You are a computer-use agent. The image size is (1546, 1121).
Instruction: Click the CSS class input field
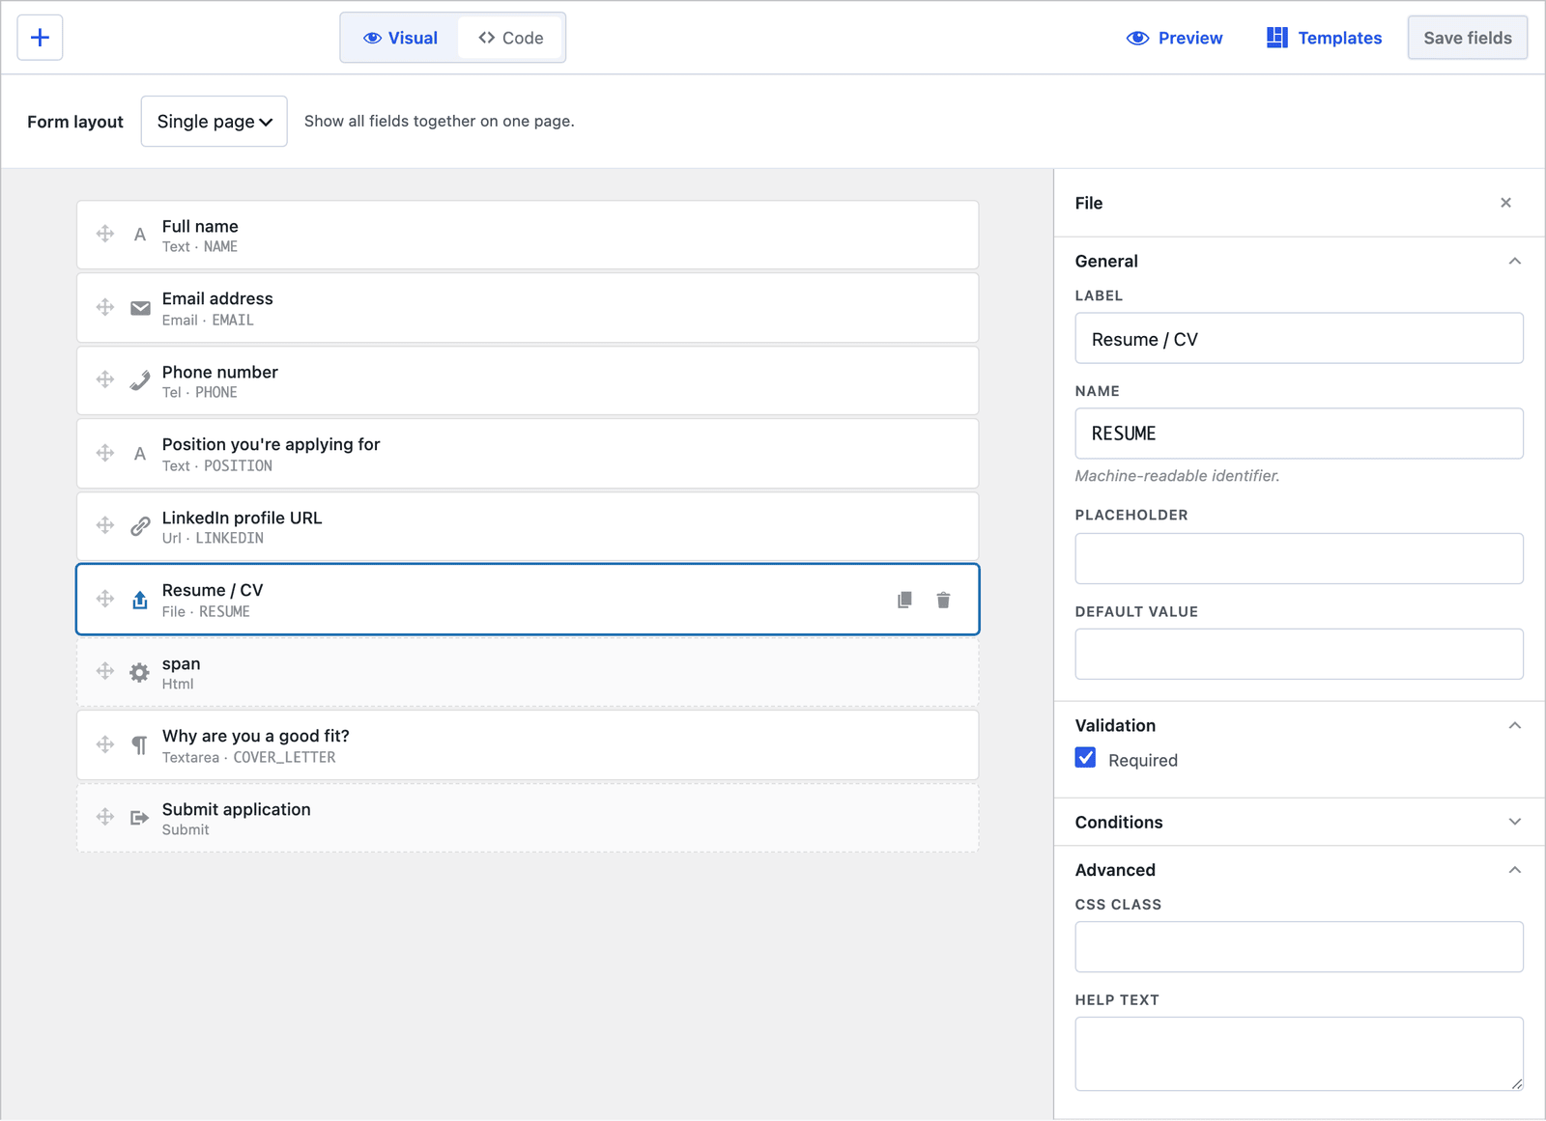pyautogui.click(x=1299, y=947)
